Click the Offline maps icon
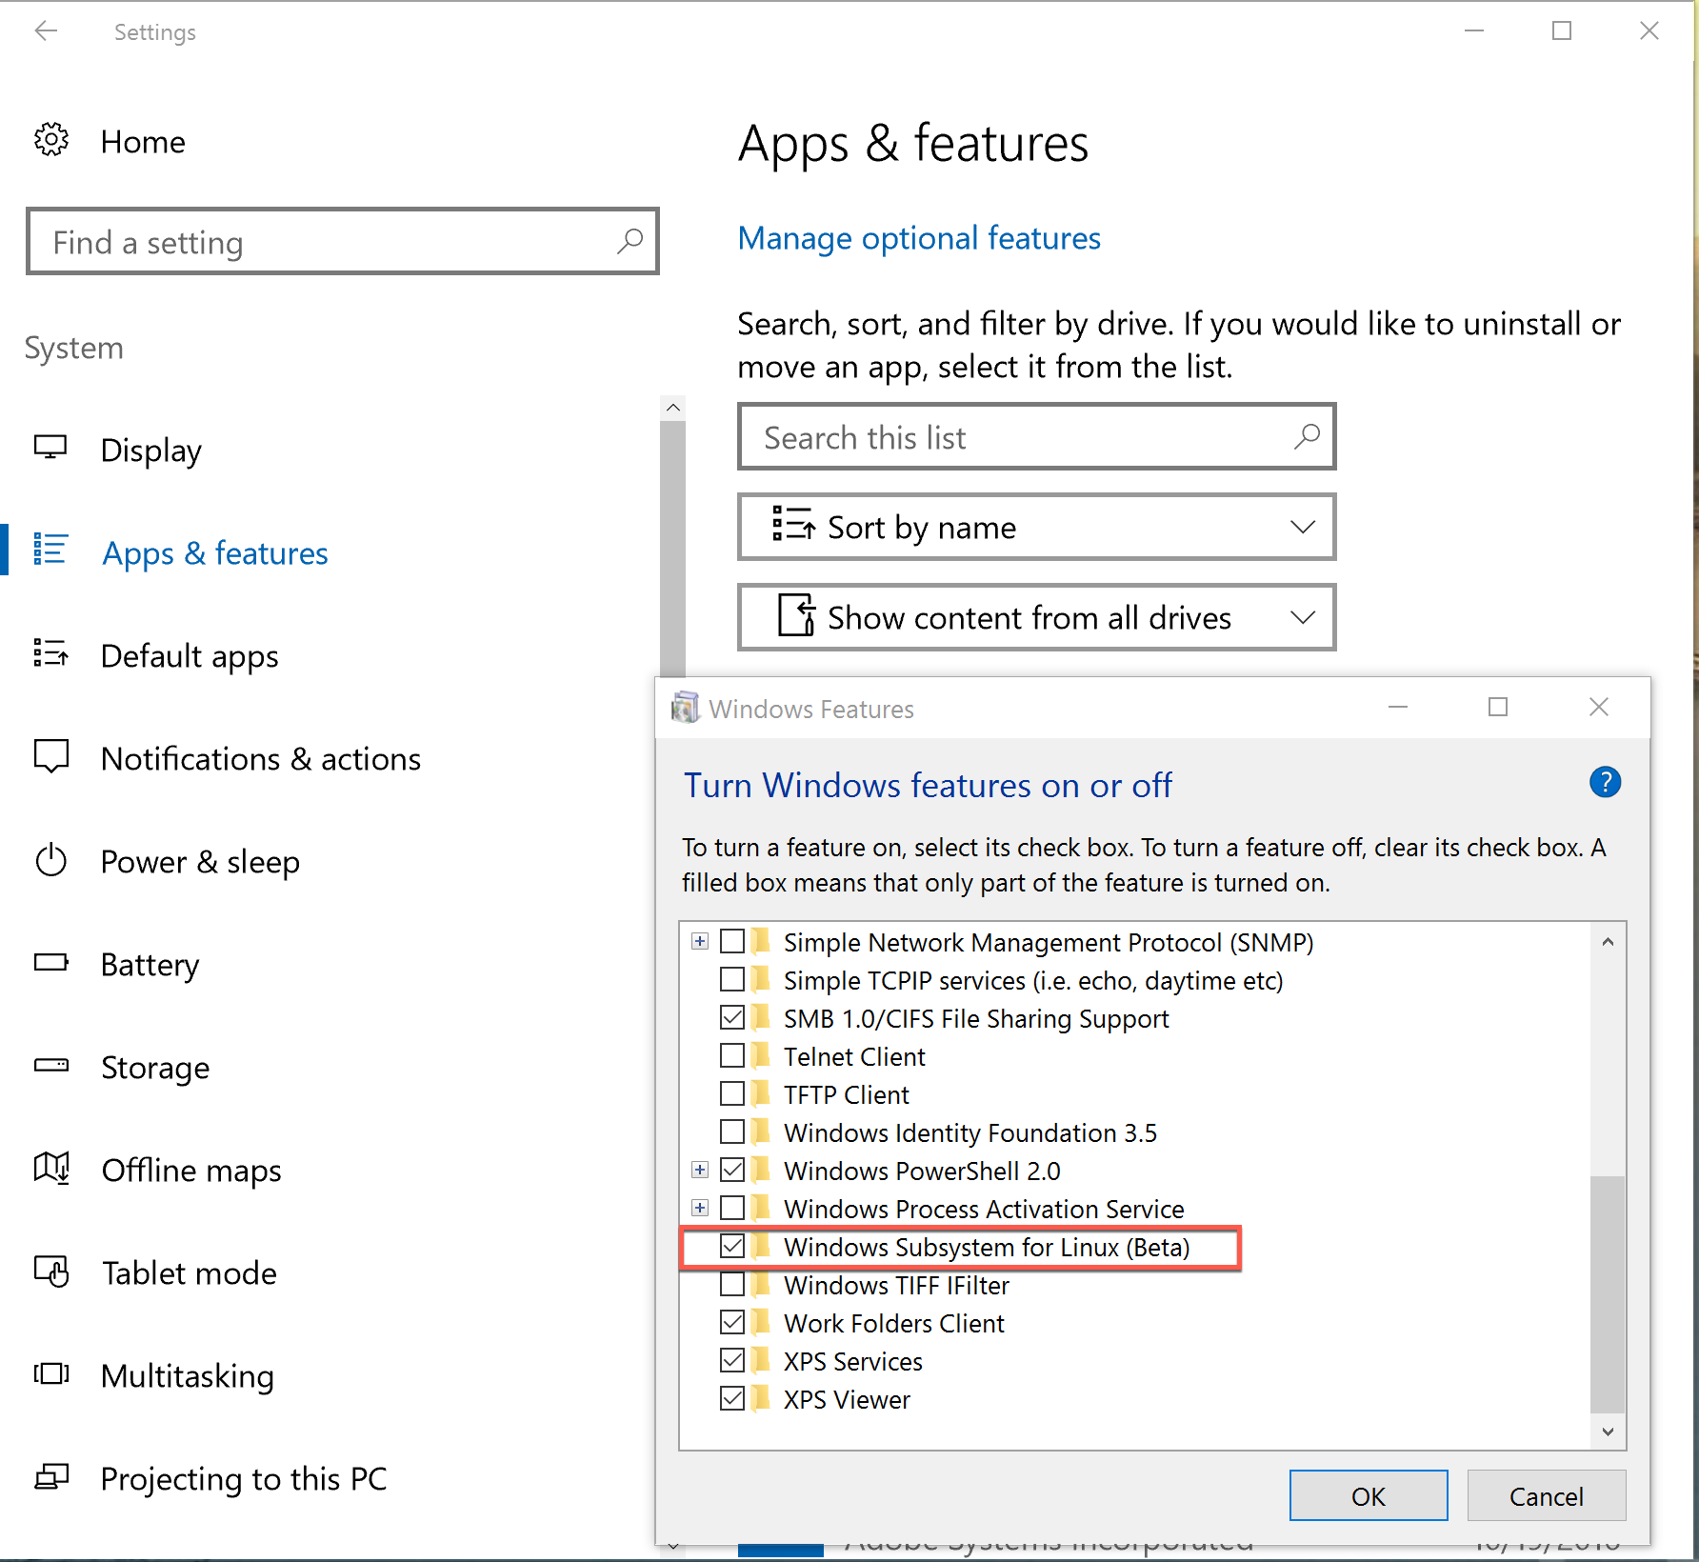 pos(51,1168)
